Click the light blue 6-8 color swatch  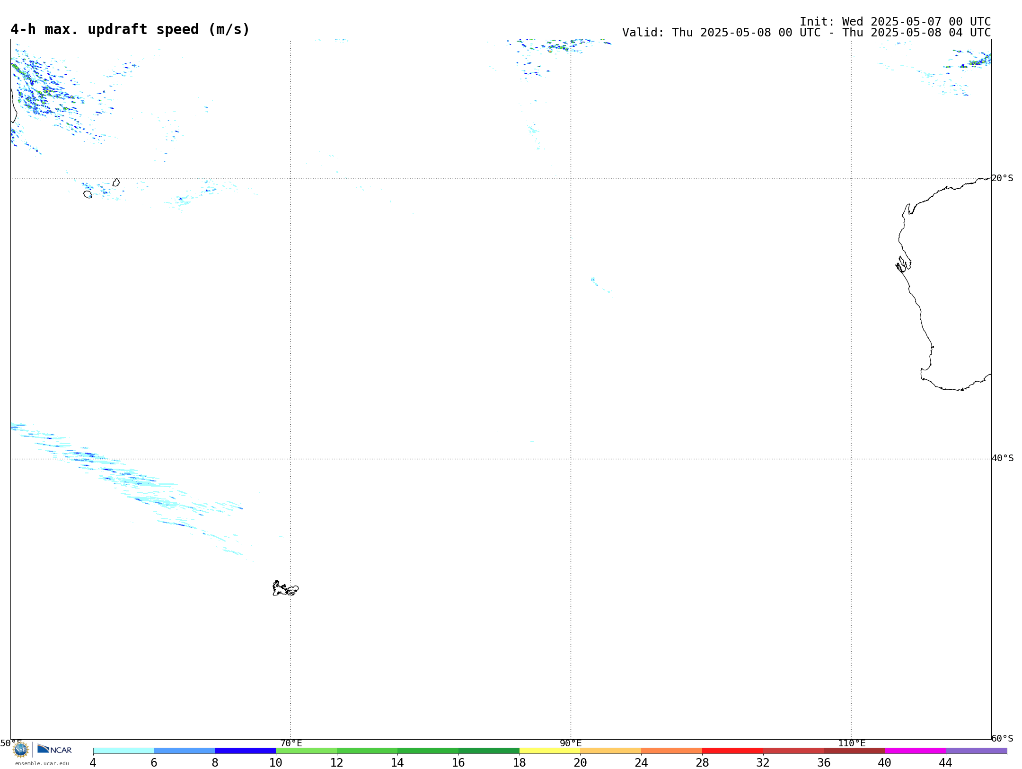[185, 751]
